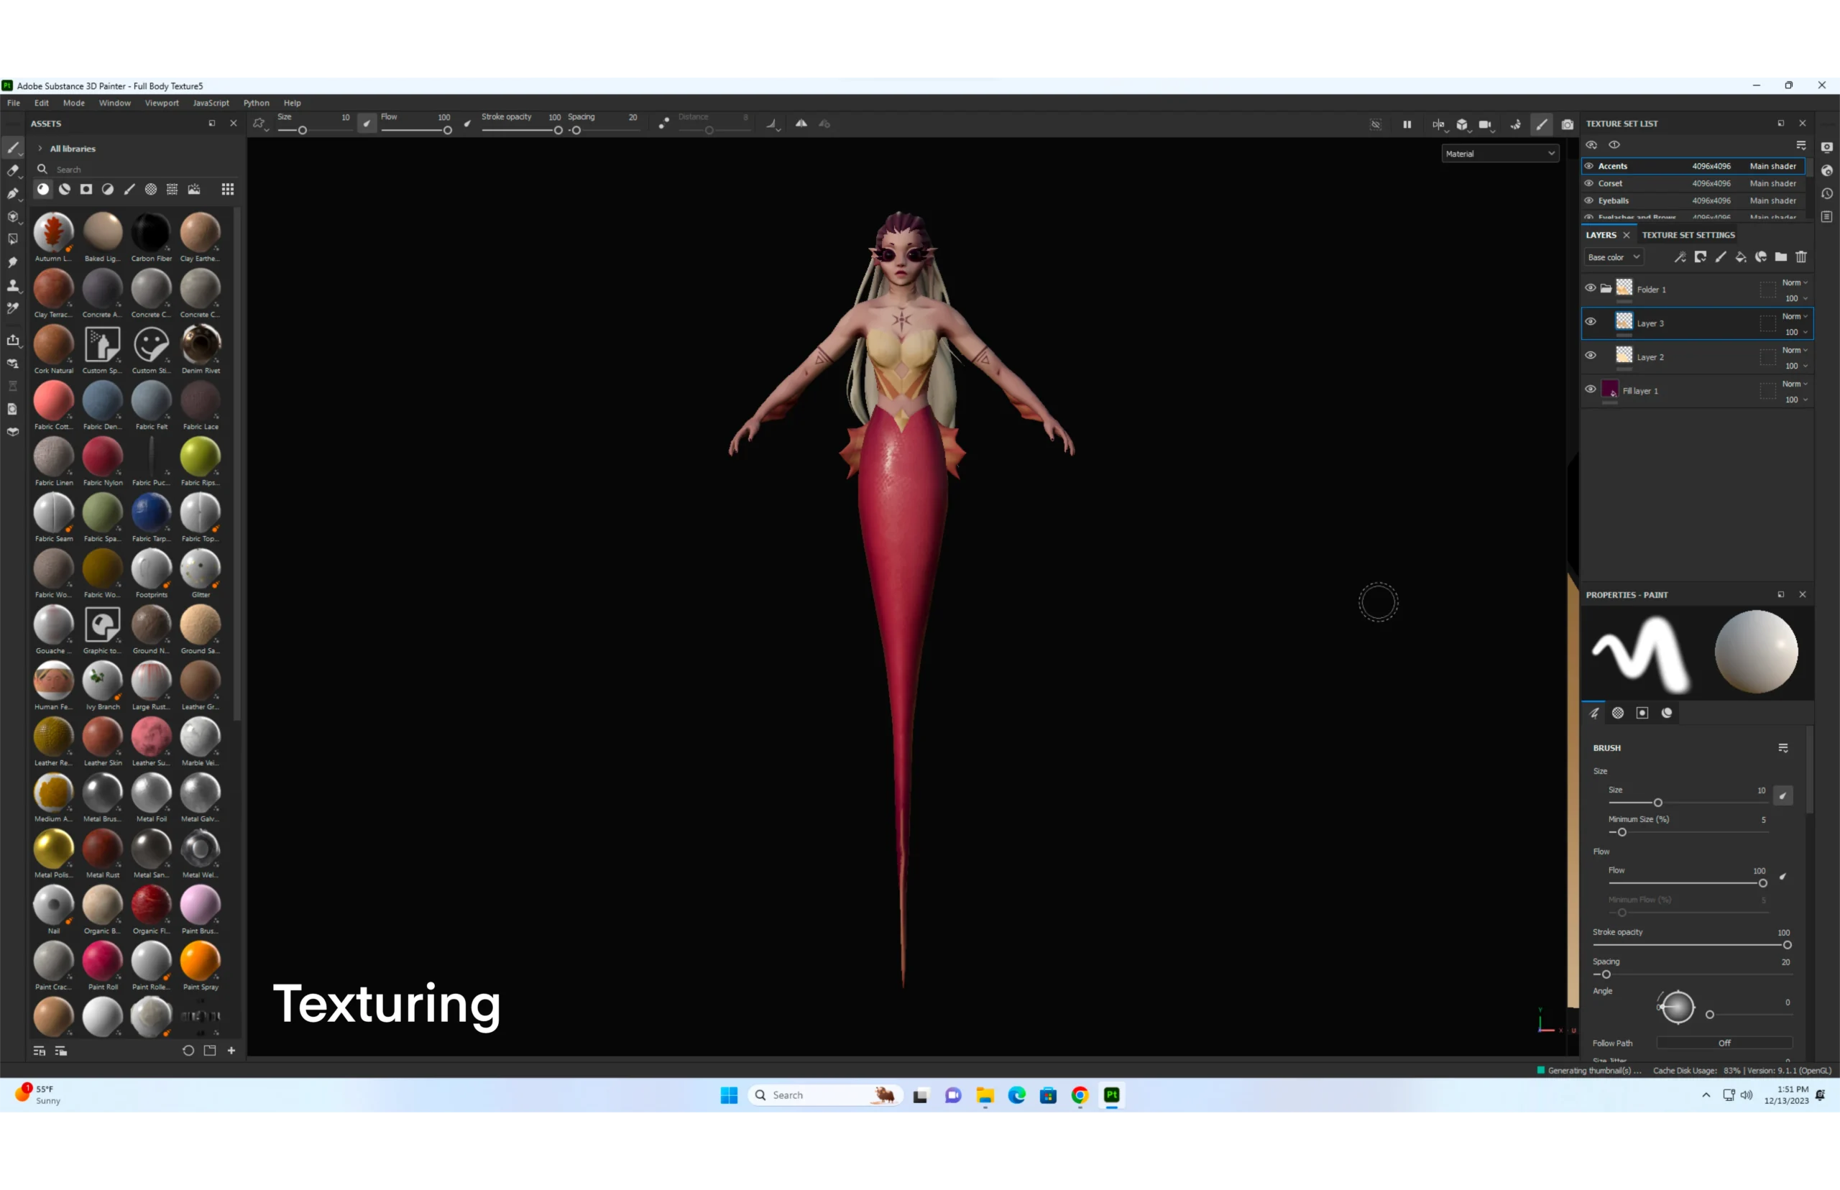Open the Follow Path Off dropdown
Screen dimensions: 1840x1190
click(1725, 1043)
